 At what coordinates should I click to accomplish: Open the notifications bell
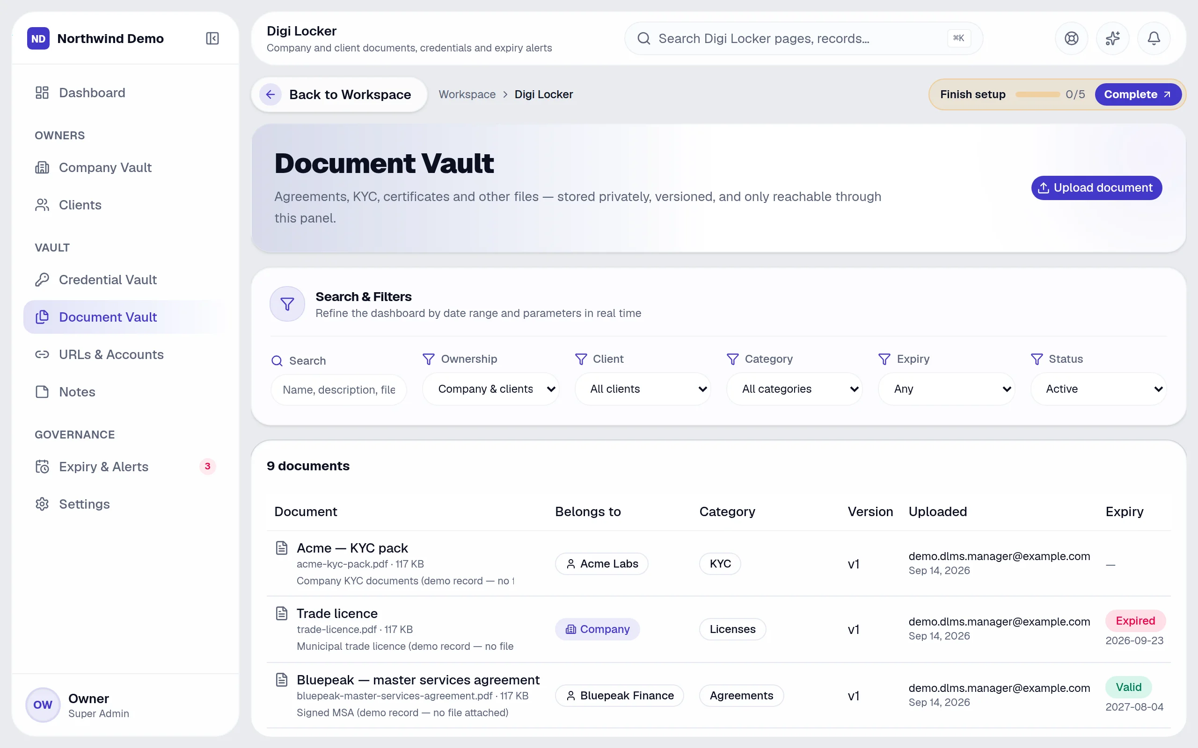pos(1154,39)
